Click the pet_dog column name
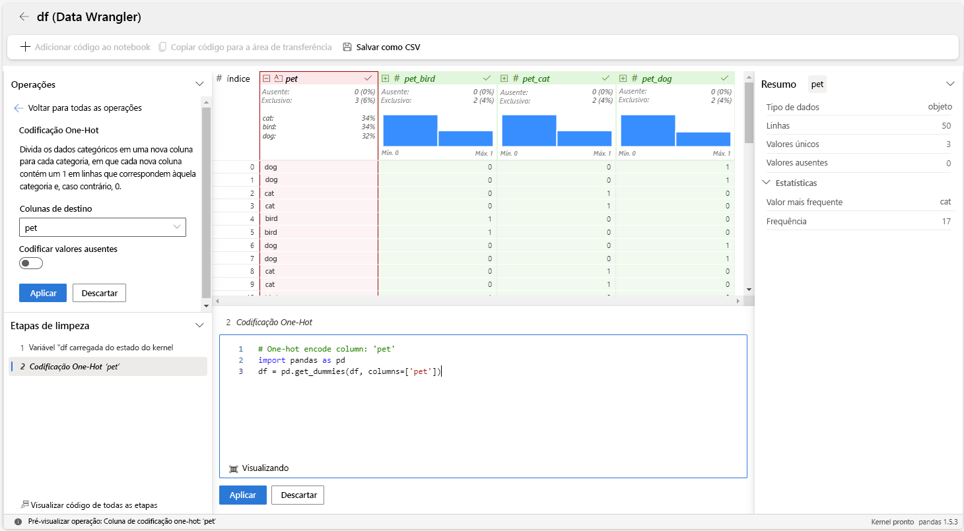This screenshot has height=531, width=964. click(656, 78)
